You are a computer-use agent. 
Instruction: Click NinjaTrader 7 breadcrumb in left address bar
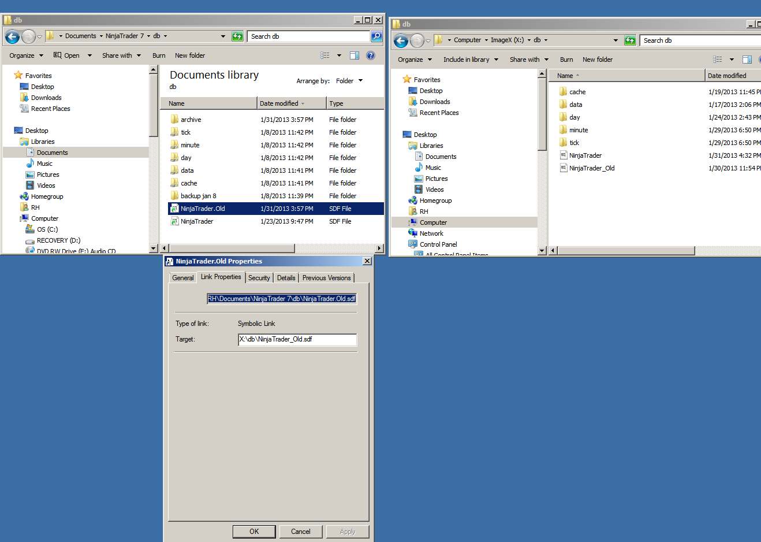coord(124,36)
